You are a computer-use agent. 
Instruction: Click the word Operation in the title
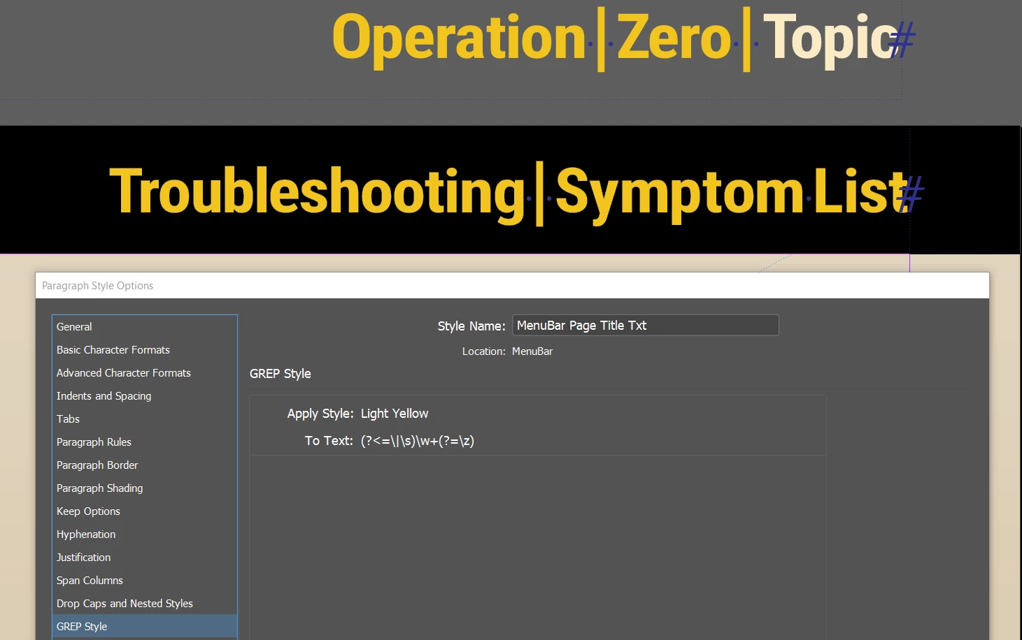(x=459, y=41)
